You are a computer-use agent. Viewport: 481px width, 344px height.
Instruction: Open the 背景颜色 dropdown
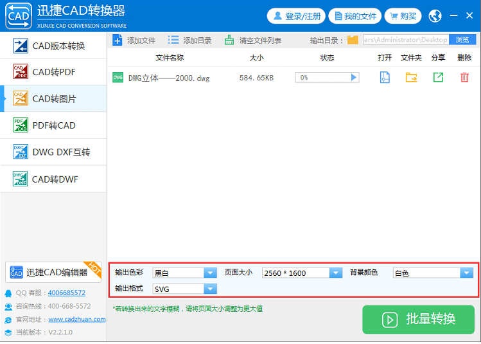pos(467,273)
